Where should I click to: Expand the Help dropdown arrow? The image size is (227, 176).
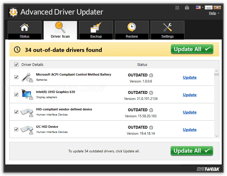click(x=218, y=13)
